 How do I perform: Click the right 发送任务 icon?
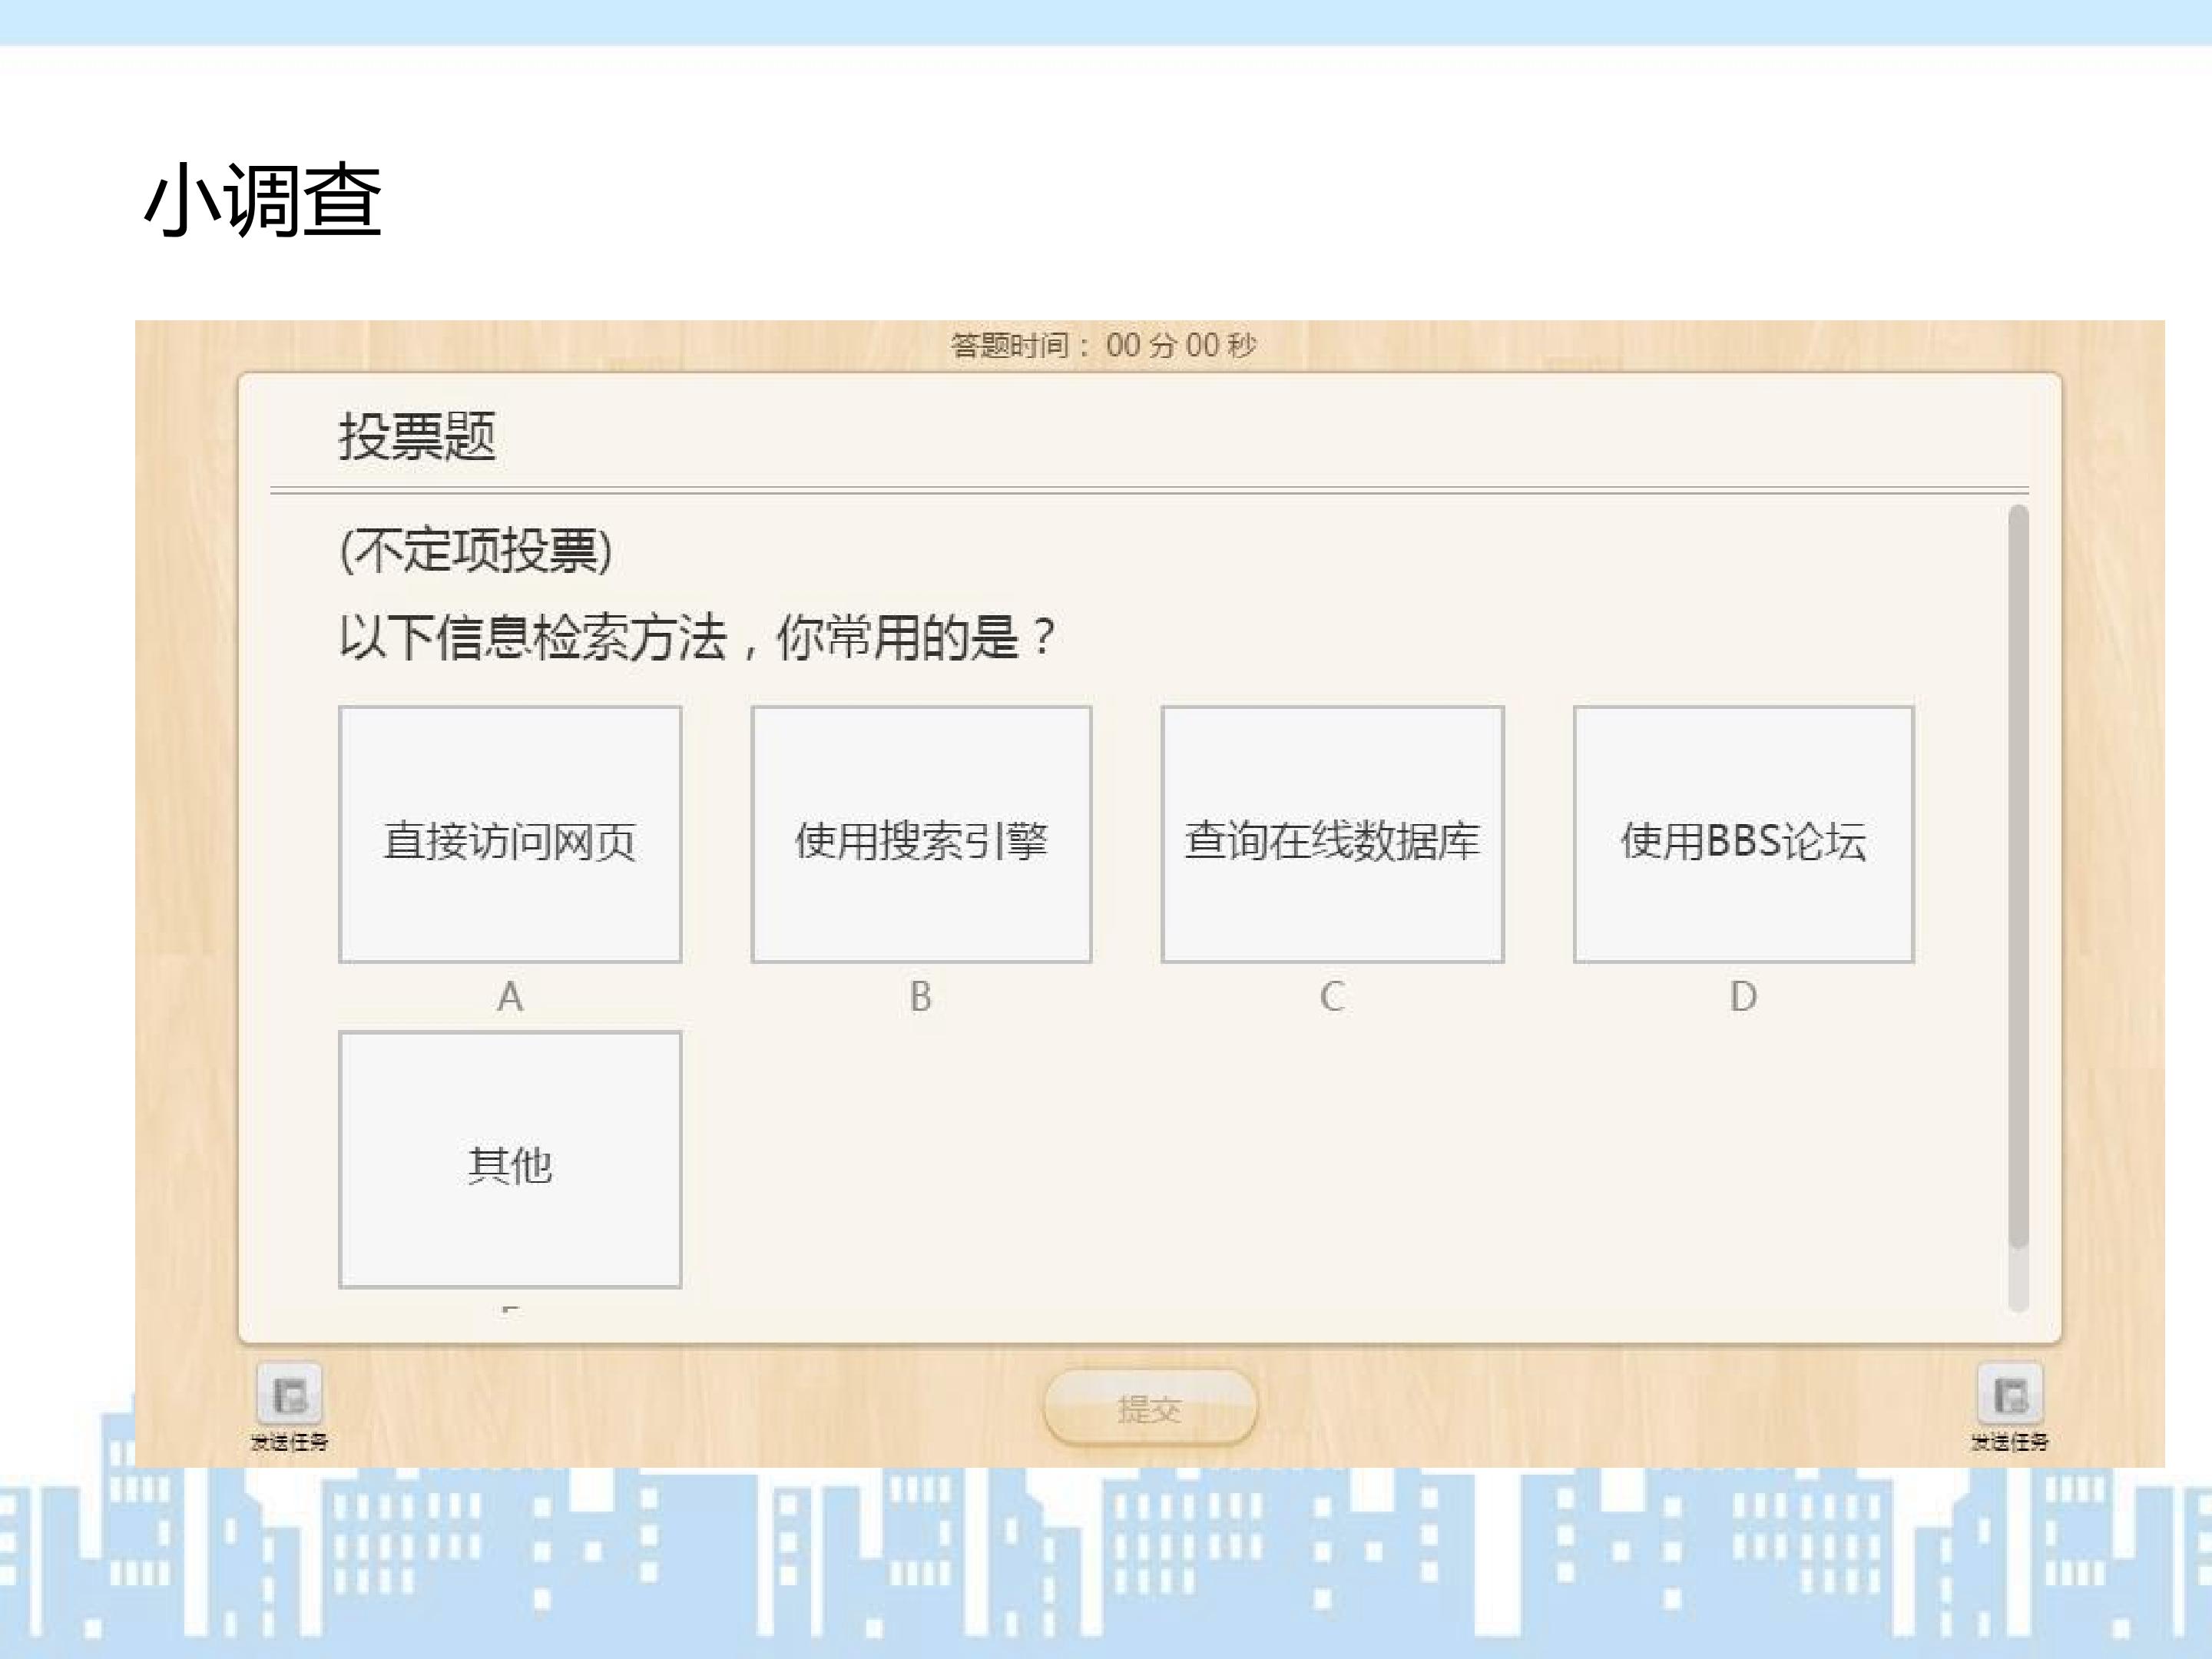tap(2010, 1393)
